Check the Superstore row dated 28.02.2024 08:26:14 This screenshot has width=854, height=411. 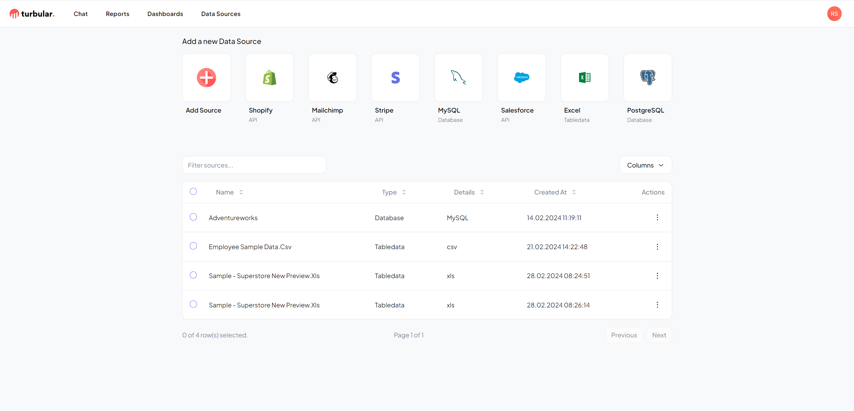[193, 304]
